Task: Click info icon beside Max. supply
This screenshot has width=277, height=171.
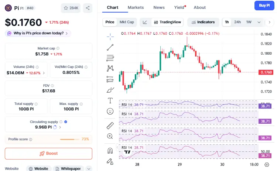Action: click(81, 104)
